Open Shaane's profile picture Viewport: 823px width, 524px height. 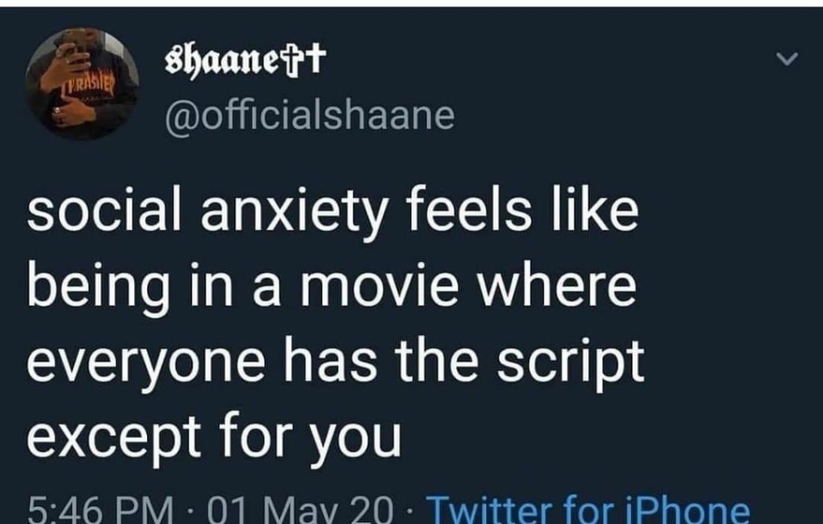point(83,84)
